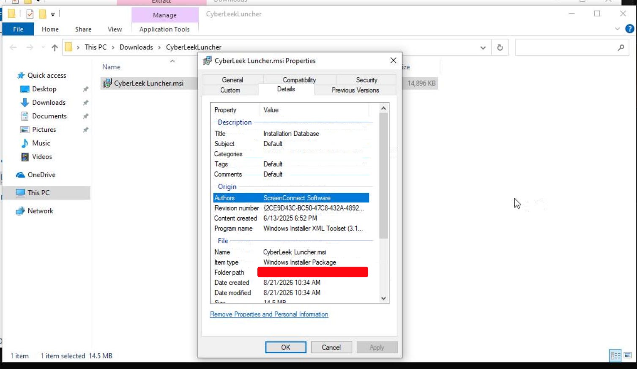Select the Program name property row
Viewport: 637px width, 369px height.
291,228
